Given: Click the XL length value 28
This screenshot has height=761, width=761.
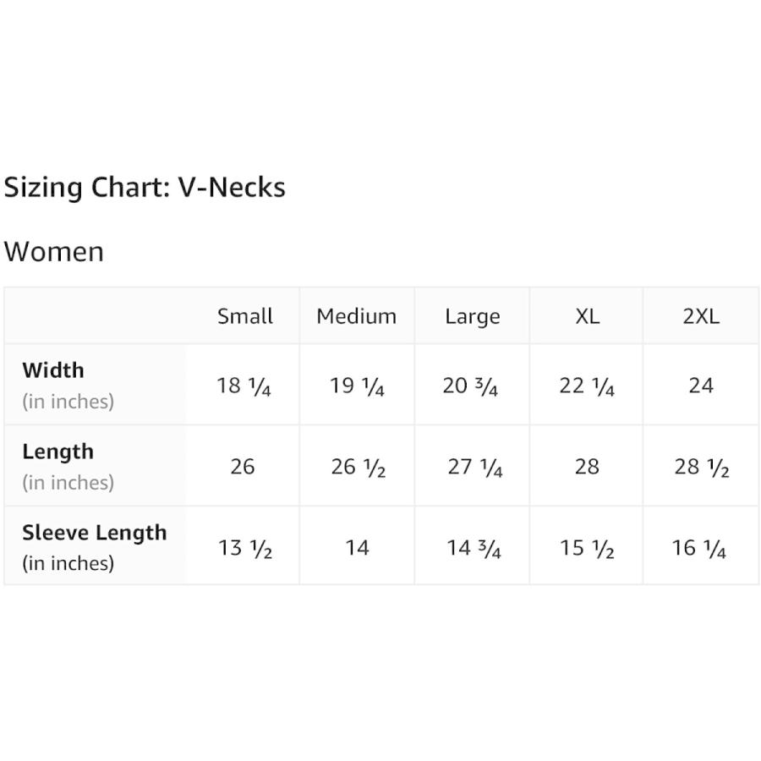Looking at the screenshot, I should click(x=587, y=467).
